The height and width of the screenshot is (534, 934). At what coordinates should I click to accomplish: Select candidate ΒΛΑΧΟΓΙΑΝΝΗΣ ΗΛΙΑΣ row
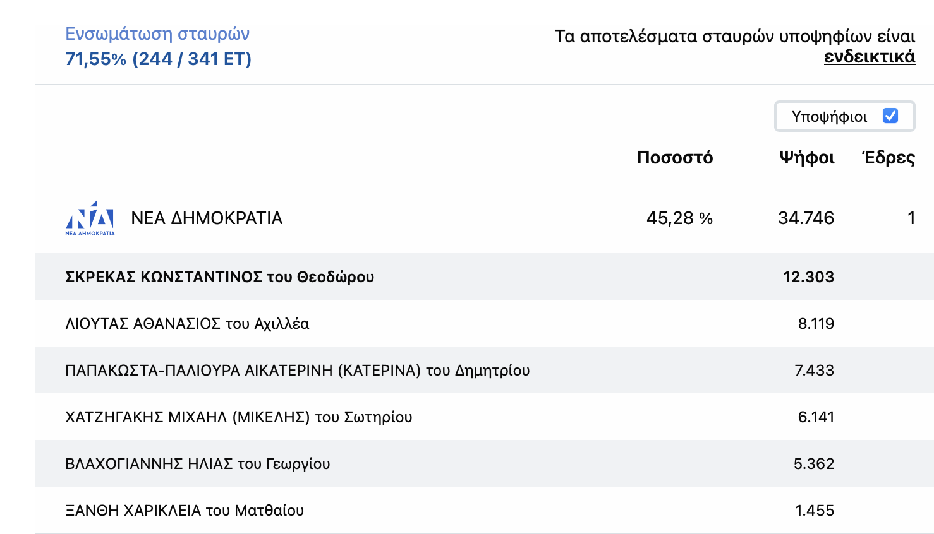click(x=484, y=463)
